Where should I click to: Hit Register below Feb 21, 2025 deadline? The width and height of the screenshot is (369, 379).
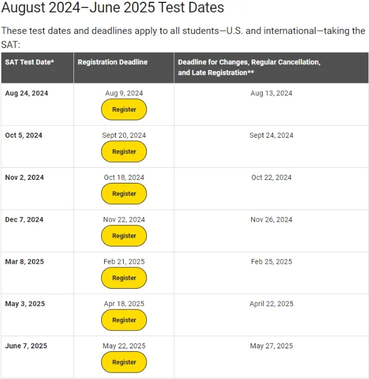coord(124,278)
